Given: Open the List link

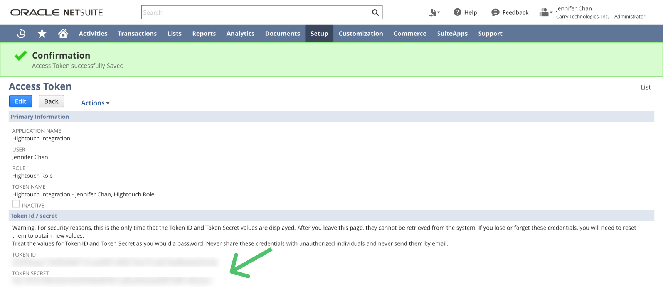Looking at the screenshot, I should tap(646, 87).
